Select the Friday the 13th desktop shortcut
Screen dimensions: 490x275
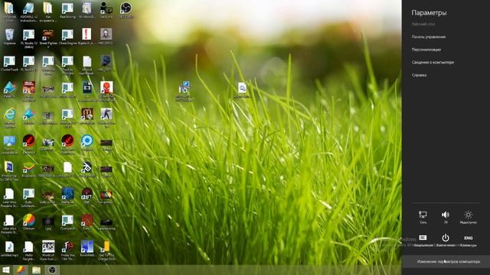pyautogui.click(x=67, y=250)
